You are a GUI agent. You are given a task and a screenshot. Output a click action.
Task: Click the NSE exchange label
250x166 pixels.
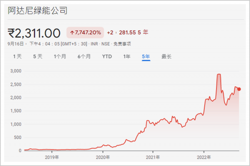pyautogui.click(x=105, y=44)
